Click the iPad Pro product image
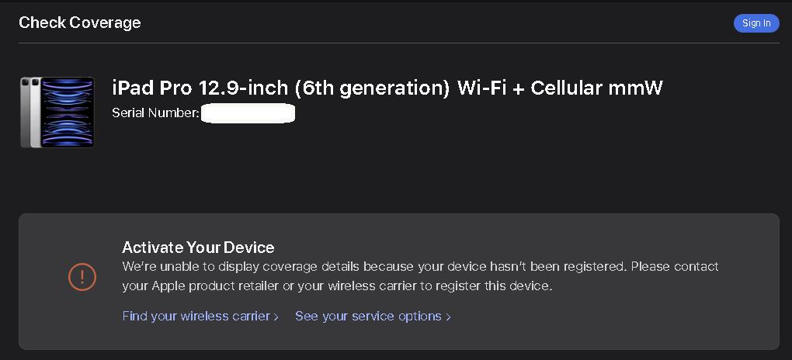792x360 pixels. (57, 112)
